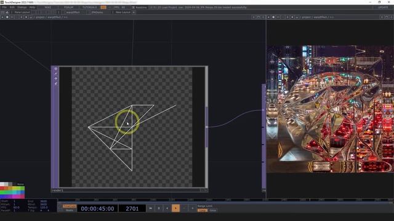This screenshot has height=221, width=394.
Task: Add a layout with plus icon
Action: 134,12
